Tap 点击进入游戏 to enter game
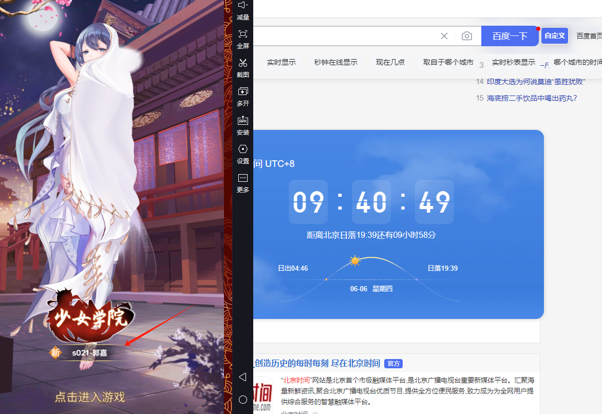 pyautogui.click(x=90, y=397)
